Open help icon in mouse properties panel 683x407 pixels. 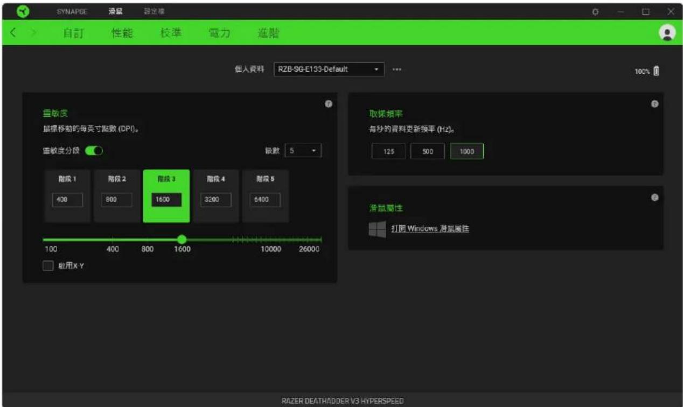click(x=654, y=198)
